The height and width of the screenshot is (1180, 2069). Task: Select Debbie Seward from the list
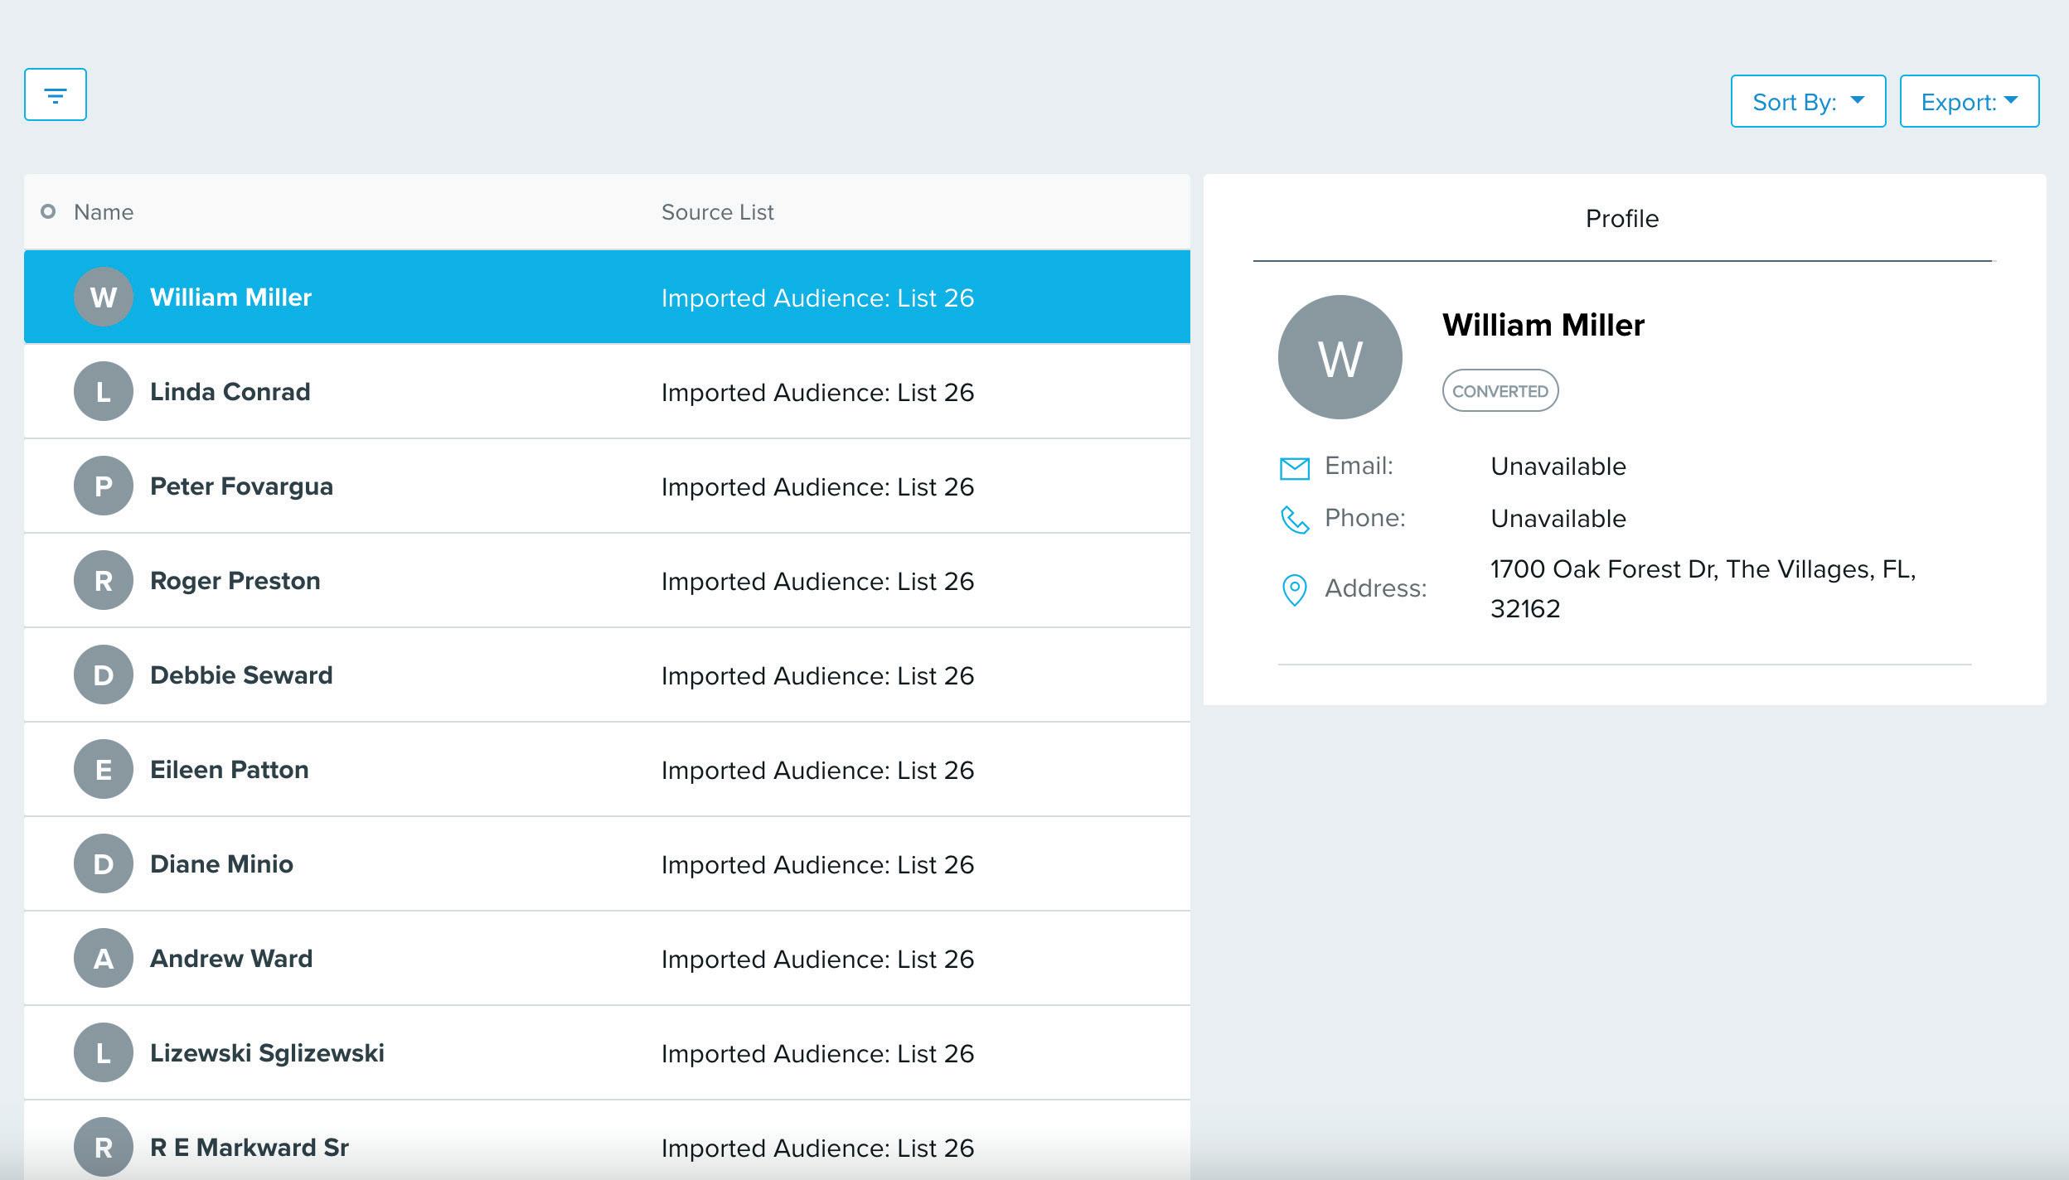coord(241,675)
